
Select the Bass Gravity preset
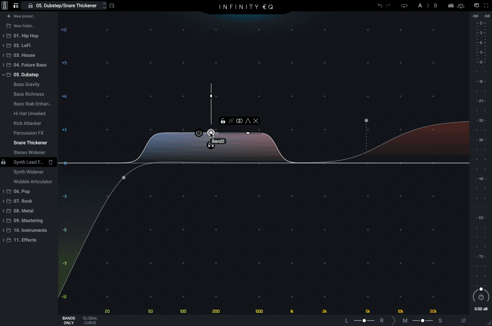[26, 84]
